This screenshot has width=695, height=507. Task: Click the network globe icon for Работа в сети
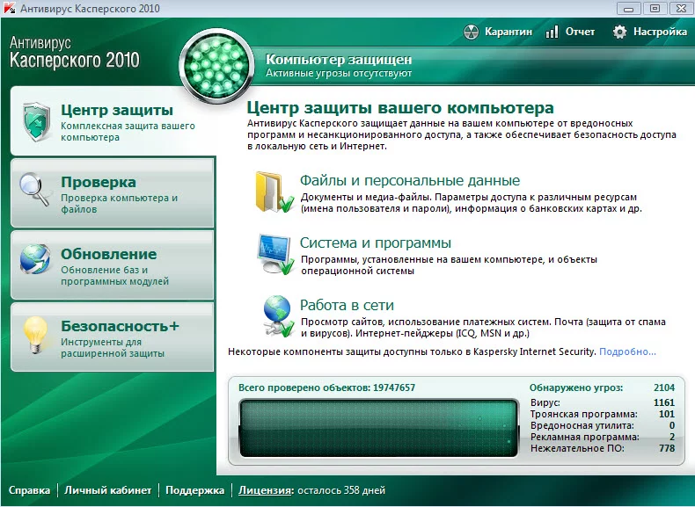click(x=278, y=316)
